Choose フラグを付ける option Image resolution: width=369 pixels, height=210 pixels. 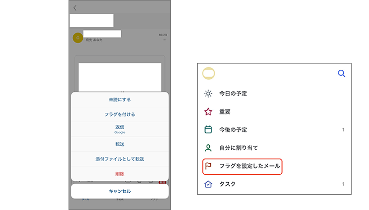point(120,114)
